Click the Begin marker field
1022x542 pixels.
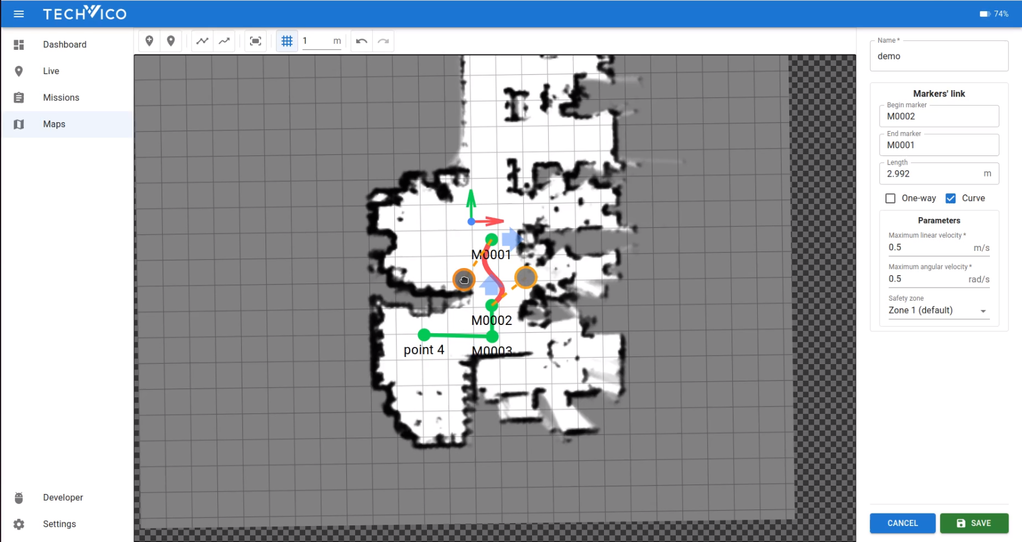point(939,116)
